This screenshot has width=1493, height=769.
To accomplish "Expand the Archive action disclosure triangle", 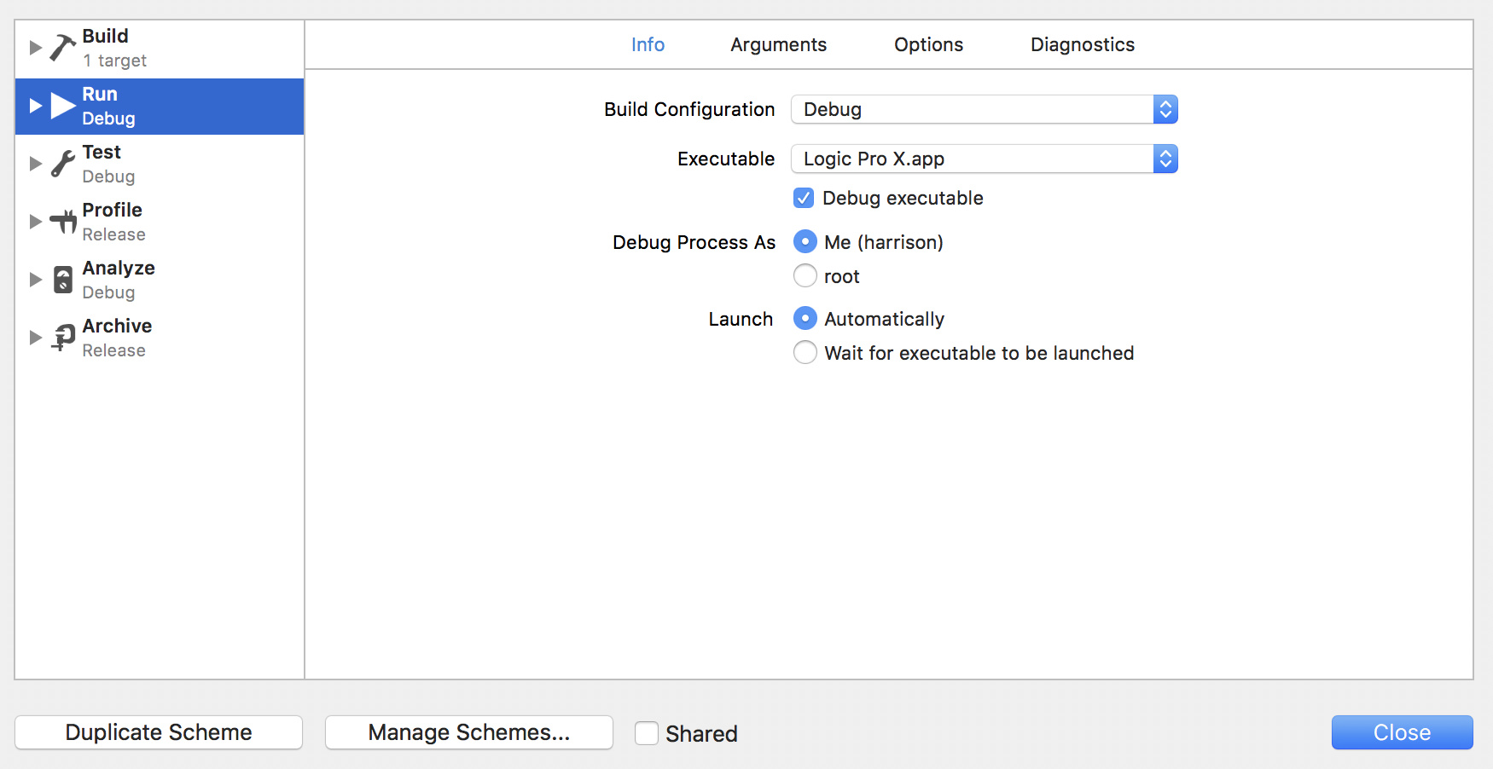I will (35, 338).
